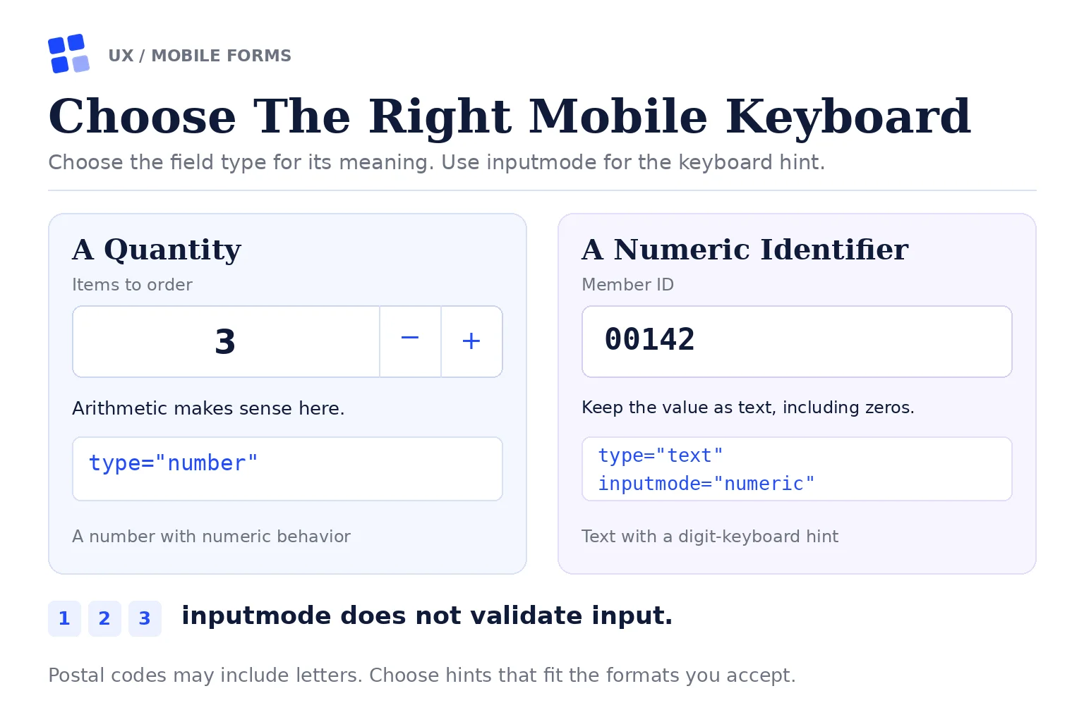Click Arithmetic makes sense here caption

click(208, 408)
